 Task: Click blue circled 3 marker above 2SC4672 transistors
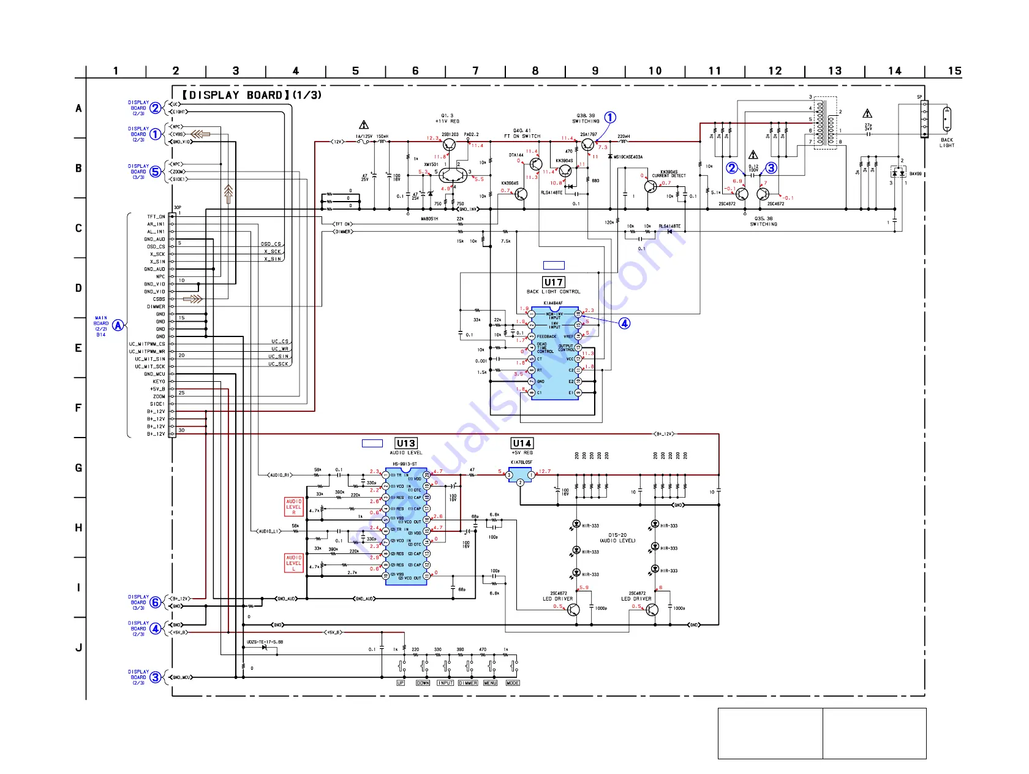coord(771,168)
